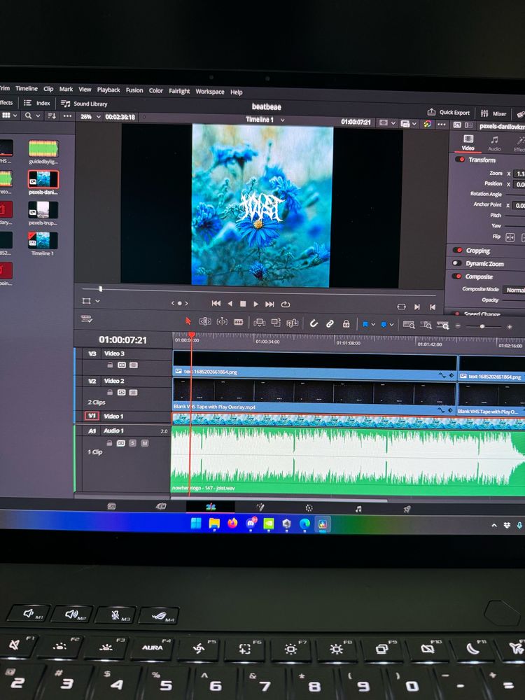Toggle the Position Lock padlock icon

[346, 323]
